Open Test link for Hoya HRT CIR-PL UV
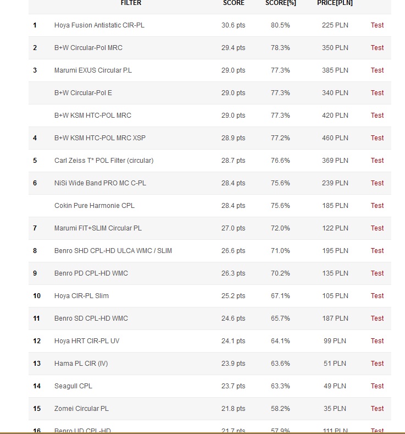This screenshot has width=405, height=434. 377,341
